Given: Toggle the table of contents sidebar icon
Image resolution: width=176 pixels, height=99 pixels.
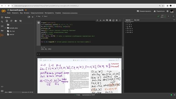Looking at the screenshot, I should 2,17.
